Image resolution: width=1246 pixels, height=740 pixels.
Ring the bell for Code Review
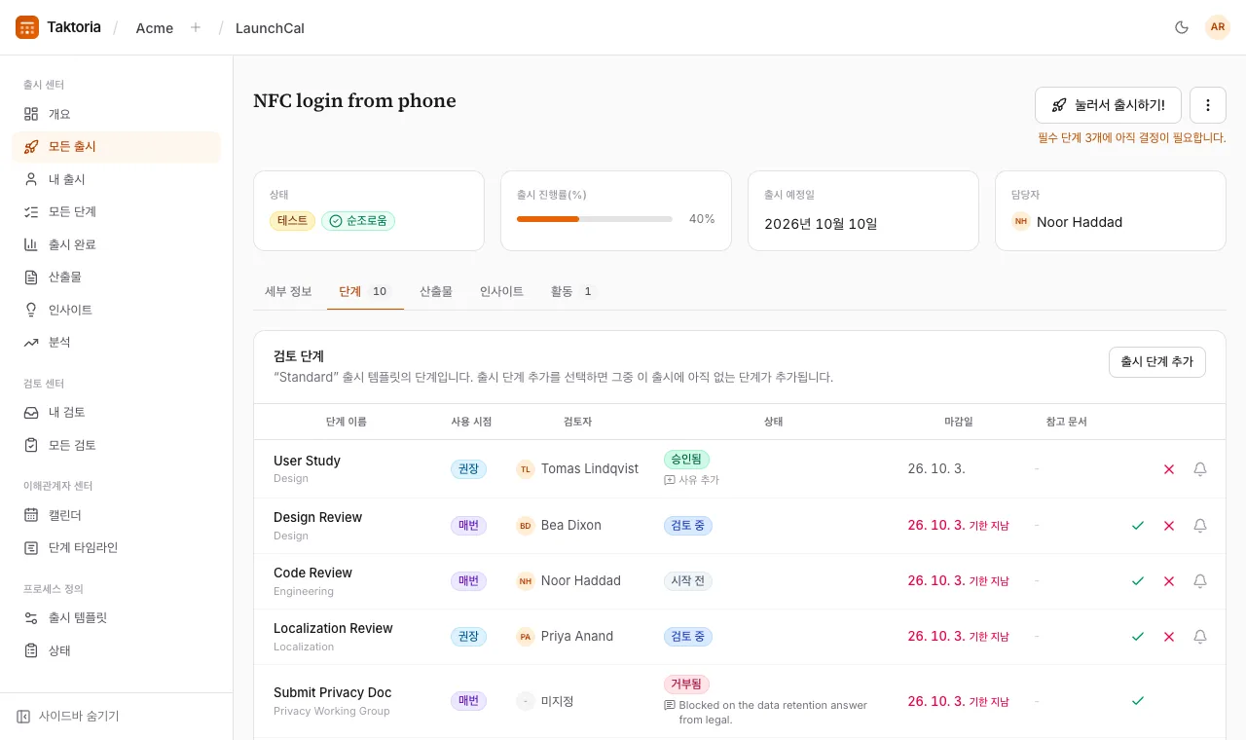[1200, 581]
